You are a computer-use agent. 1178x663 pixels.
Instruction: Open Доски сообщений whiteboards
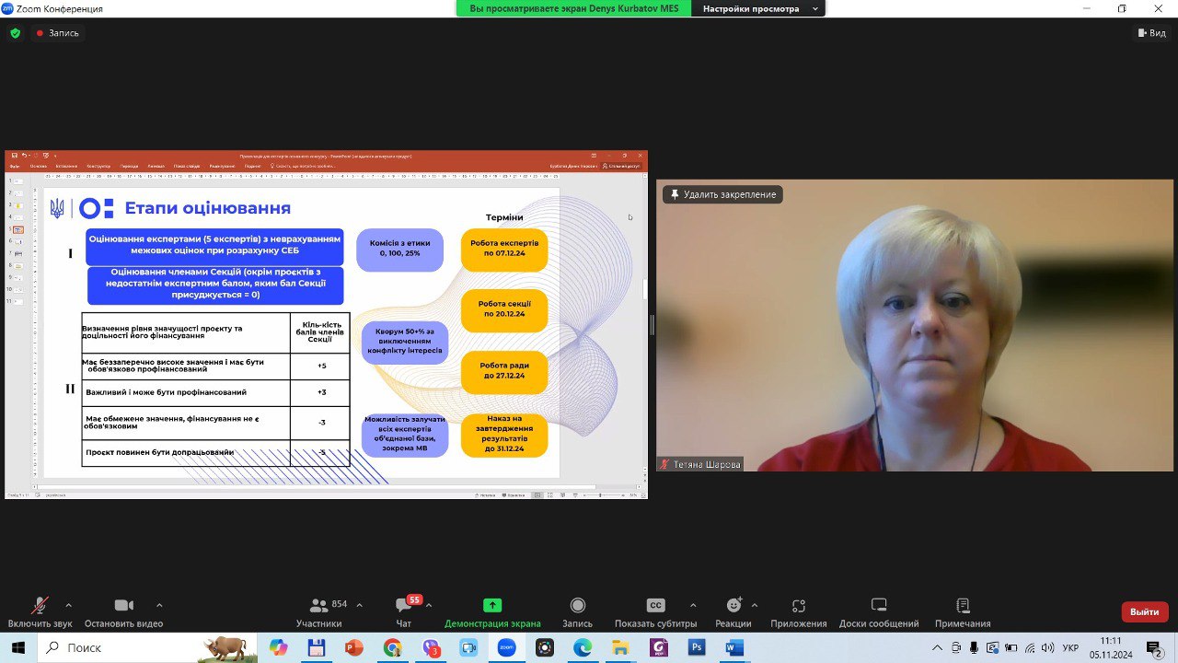tap(878, 606)
